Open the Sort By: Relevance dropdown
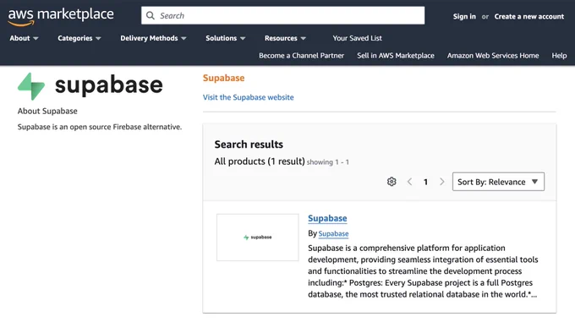This screenshot has height=322, width=575. (x=498, y=182)
